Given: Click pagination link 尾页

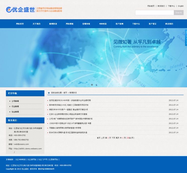Looking at the screenshot, I should click(117, 138).
